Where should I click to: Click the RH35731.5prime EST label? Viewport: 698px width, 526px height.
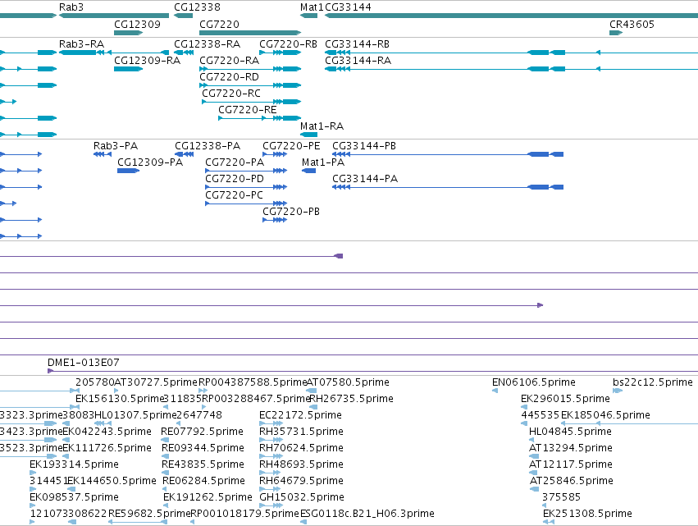[301, 432]
